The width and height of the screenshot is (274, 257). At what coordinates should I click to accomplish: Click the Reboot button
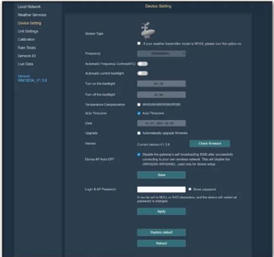[161, 243]
